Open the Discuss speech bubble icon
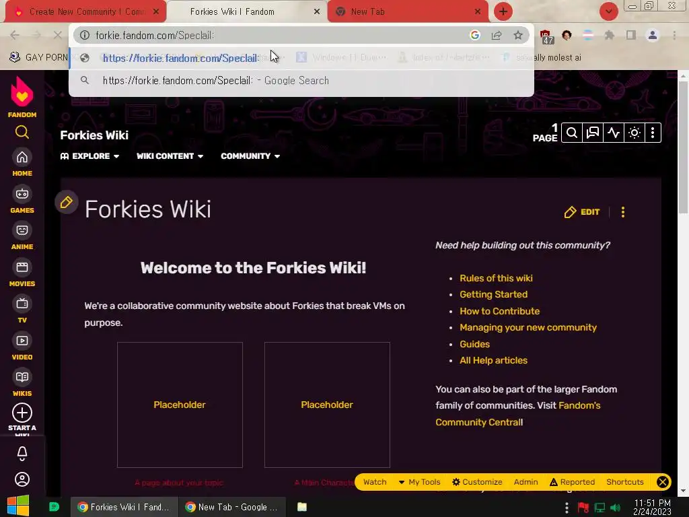This screenshot has width=689, height=517. [593, 133]
